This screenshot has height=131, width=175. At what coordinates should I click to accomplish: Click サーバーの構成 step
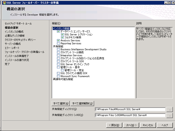[x=13, y=44]
